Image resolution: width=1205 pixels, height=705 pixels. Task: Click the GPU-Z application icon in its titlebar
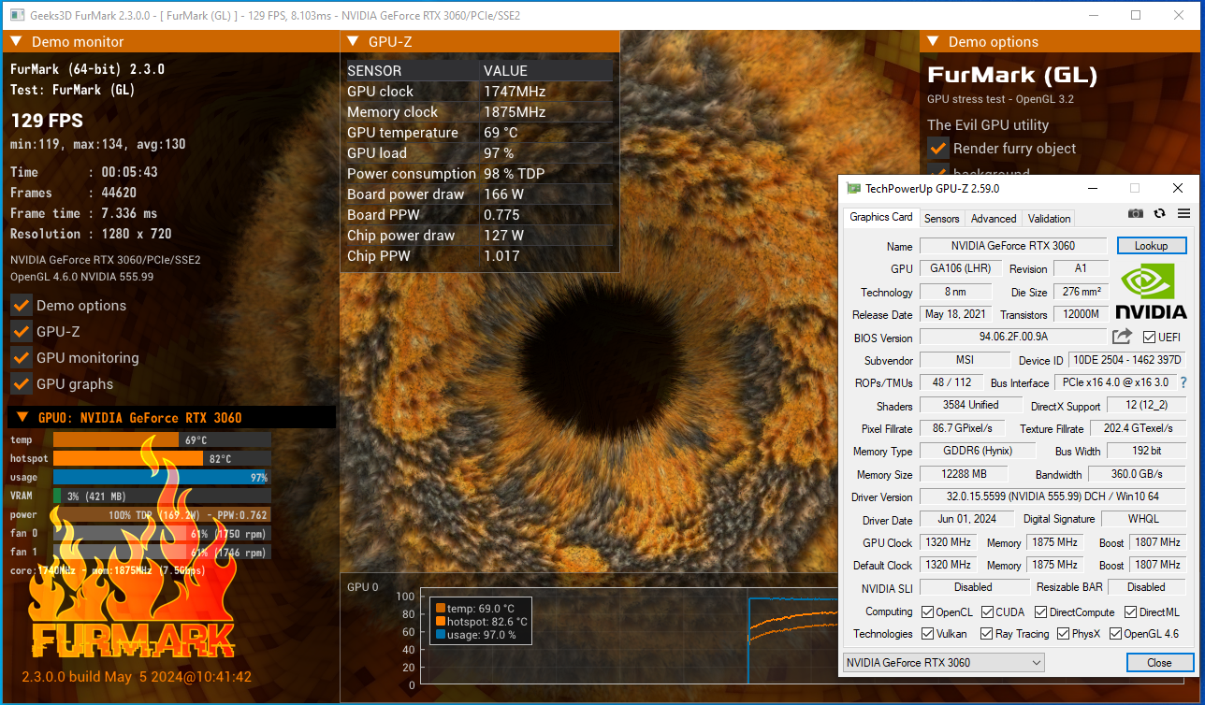tap(852, 188)
